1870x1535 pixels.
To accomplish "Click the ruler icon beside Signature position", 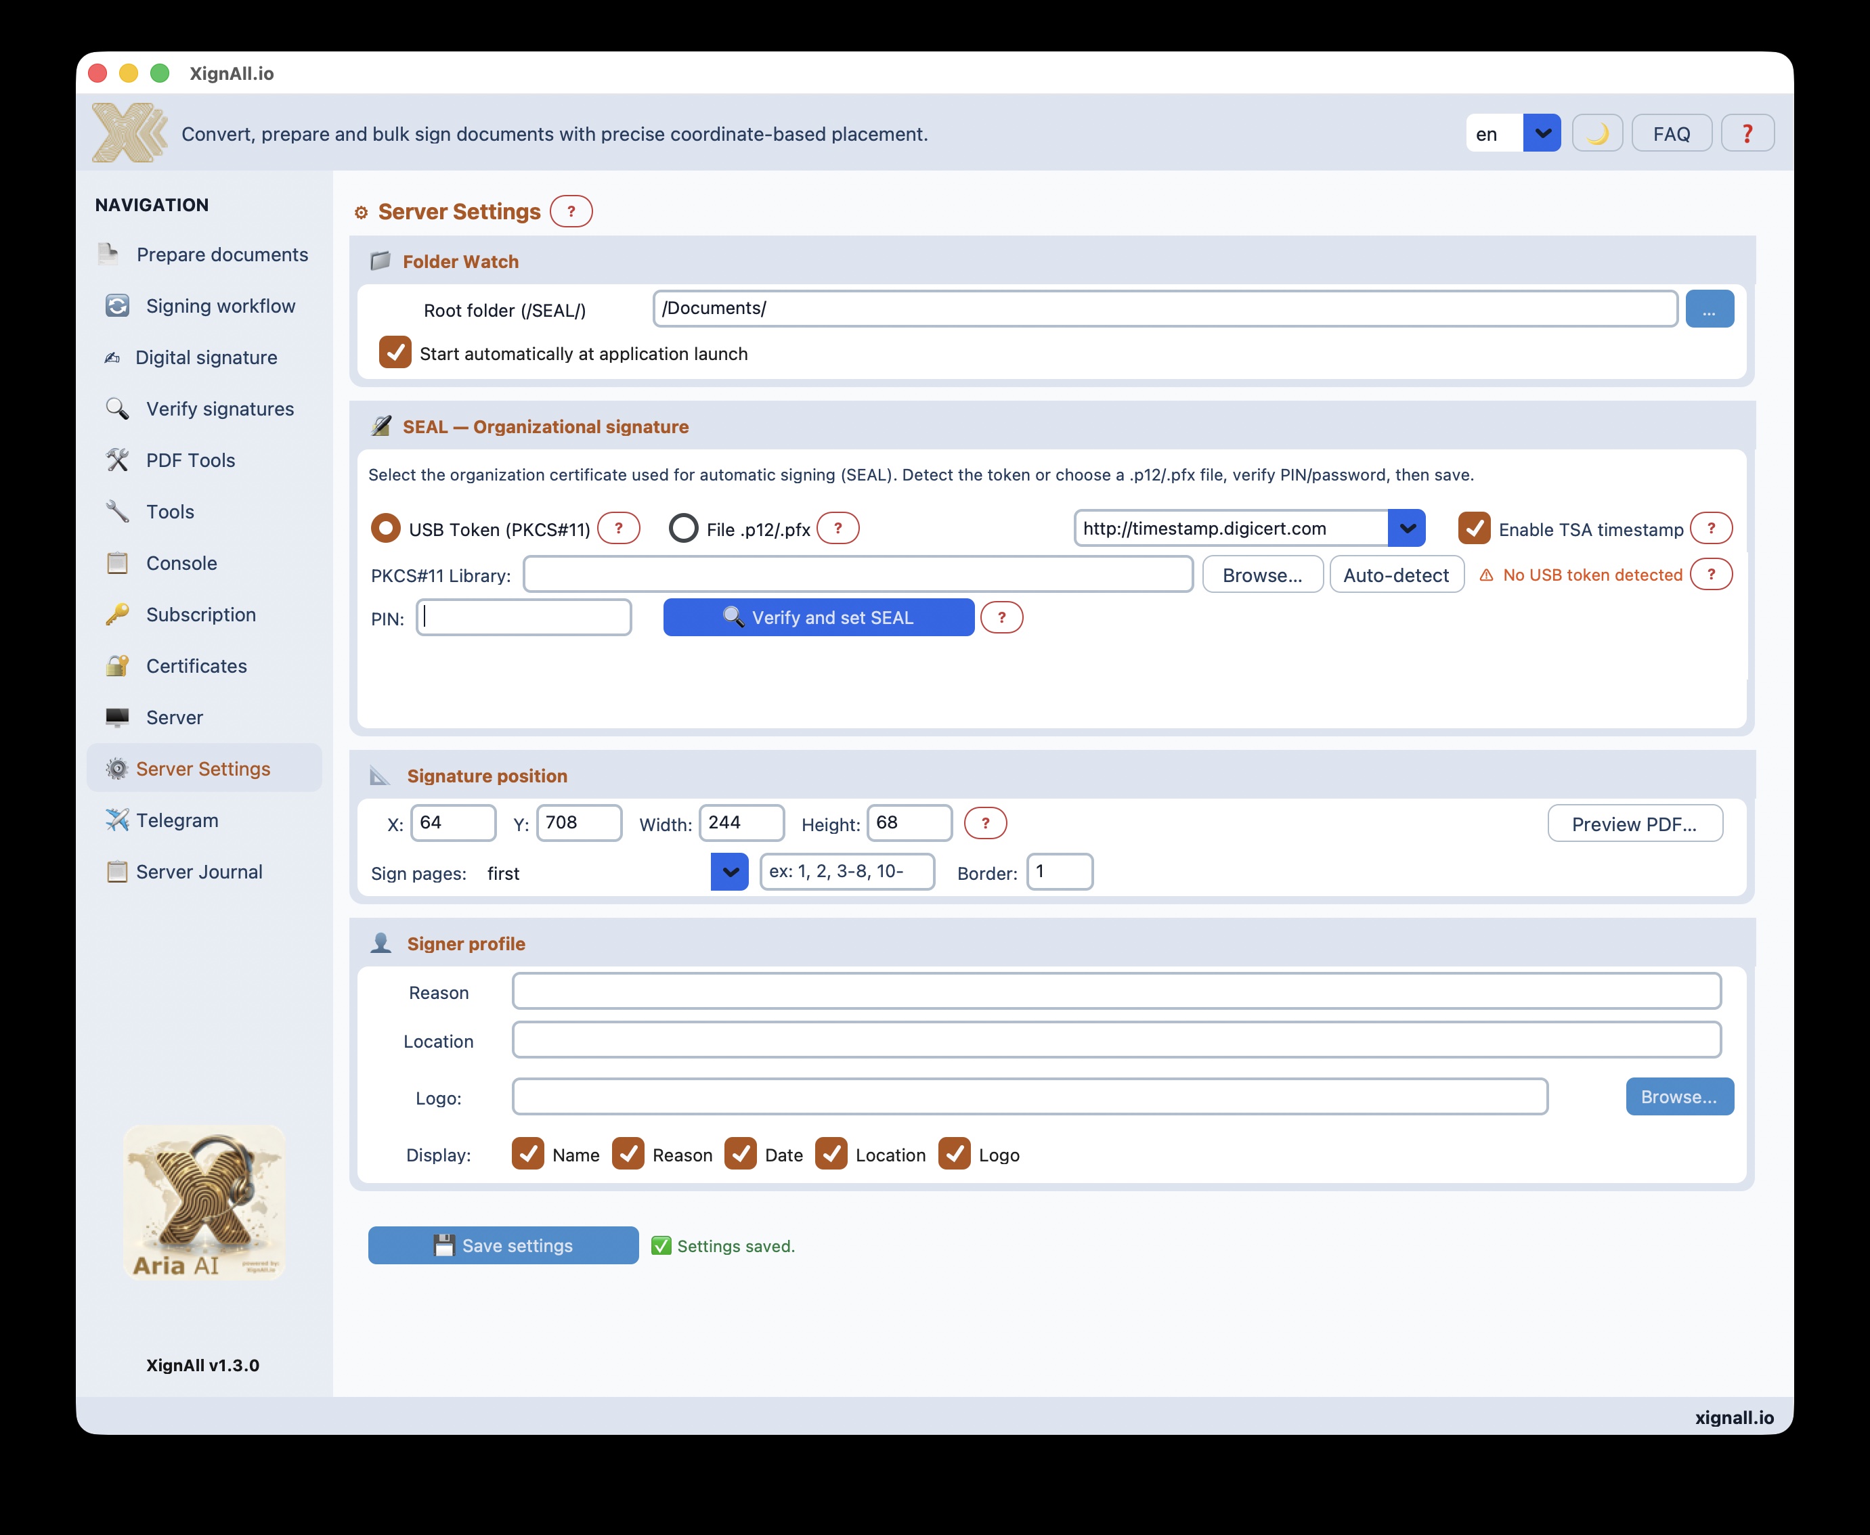I will pos(380,776).
